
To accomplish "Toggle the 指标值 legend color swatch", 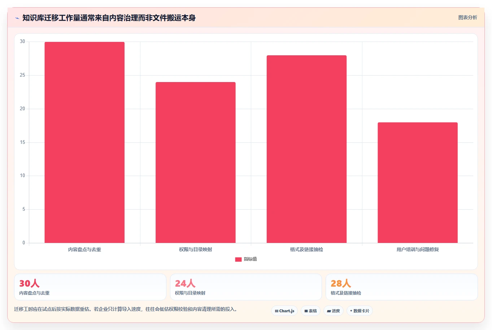I will coord(238,260).
